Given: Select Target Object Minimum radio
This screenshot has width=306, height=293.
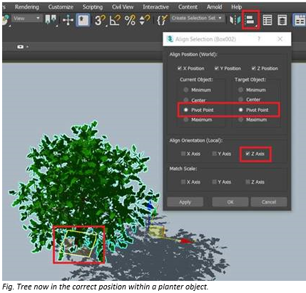Looking at the screenshot, I should 240,90.
